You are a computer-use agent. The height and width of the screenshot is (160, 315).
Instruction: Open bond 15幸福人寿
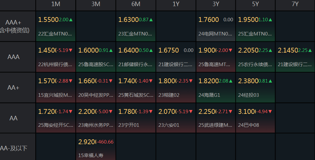pyautogui.click(x=91, y=155)
